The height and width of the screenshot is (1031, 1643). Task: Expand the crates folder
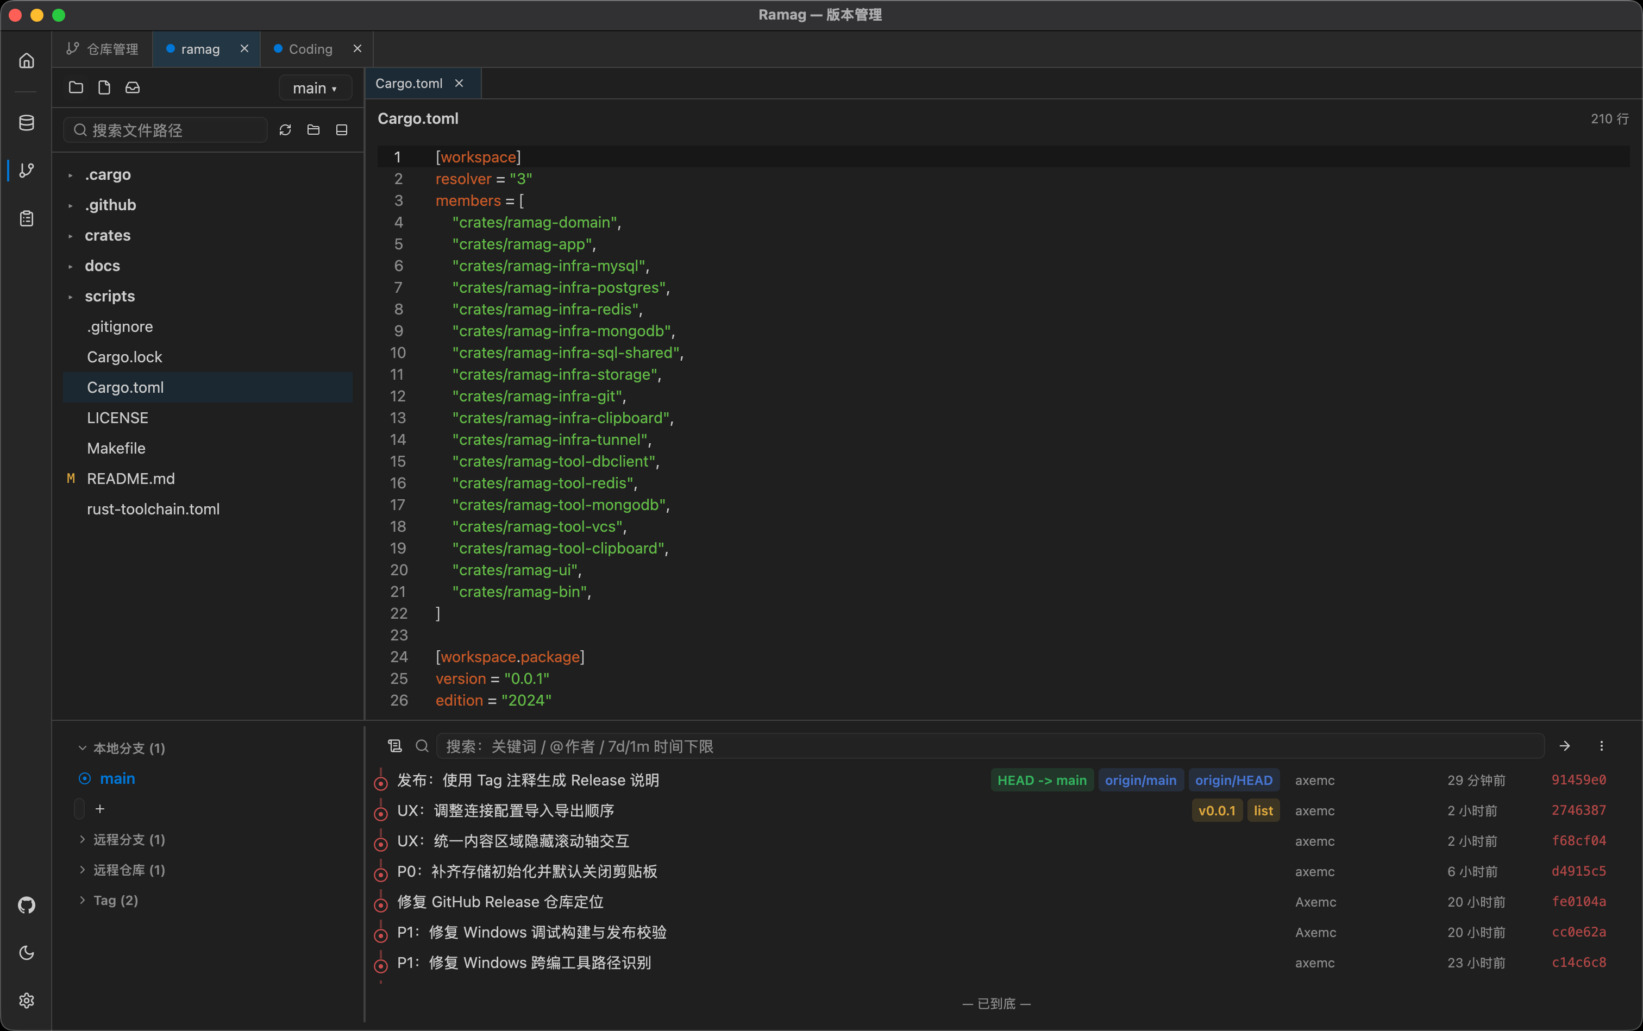pos(107,235)
